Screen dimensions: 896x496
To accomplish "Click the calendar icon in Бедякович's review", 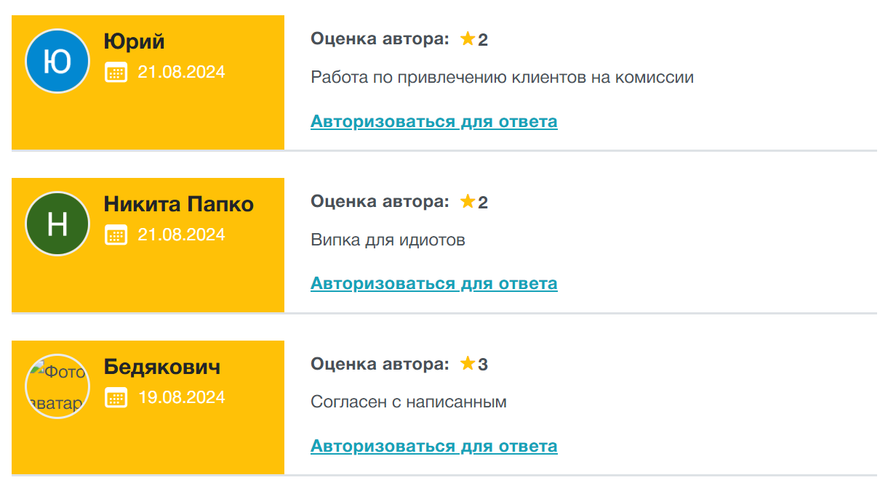I will [116, 397].
